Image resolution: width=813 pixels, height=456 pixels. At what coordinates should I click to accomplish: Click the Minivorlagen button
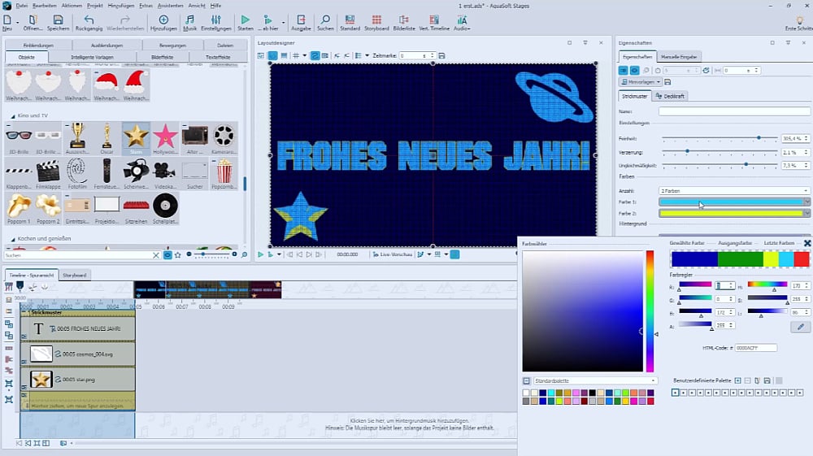click(x=640, y=82)
